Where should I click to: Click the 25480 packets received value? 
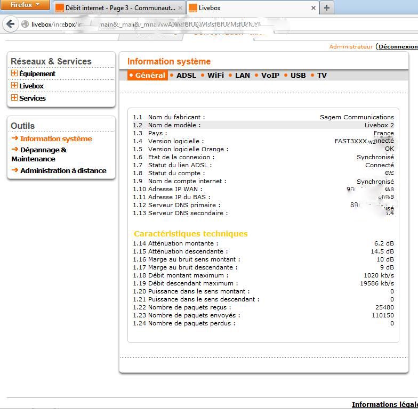pos(384,307)
